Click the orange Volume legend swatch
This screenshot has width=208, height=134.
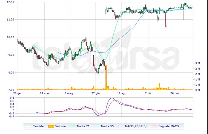click(x=52, y=126)
